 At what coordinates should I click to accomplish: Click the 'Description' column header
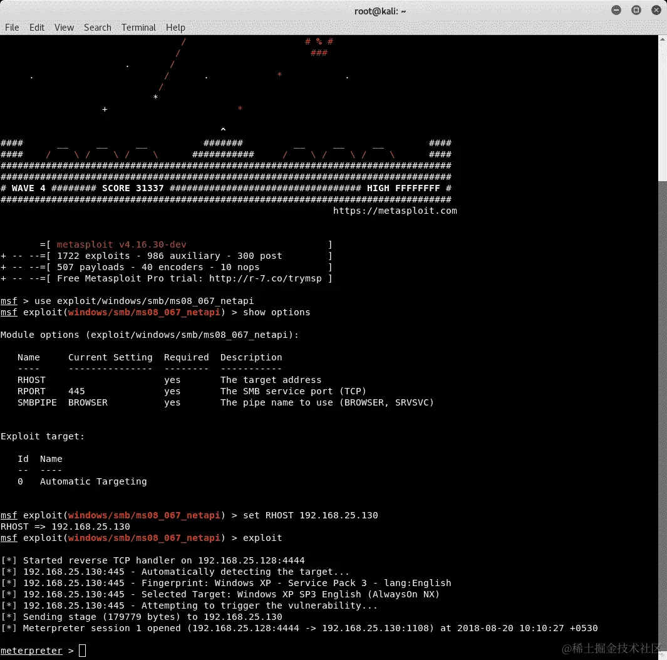(251, 358)
